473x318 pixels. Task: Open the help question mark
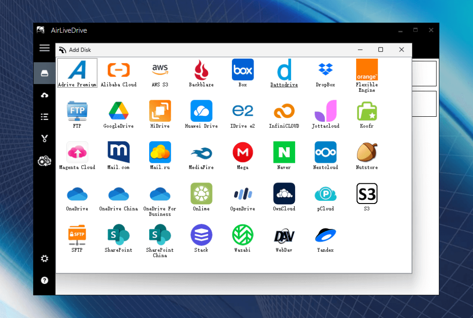coord(44,280)
